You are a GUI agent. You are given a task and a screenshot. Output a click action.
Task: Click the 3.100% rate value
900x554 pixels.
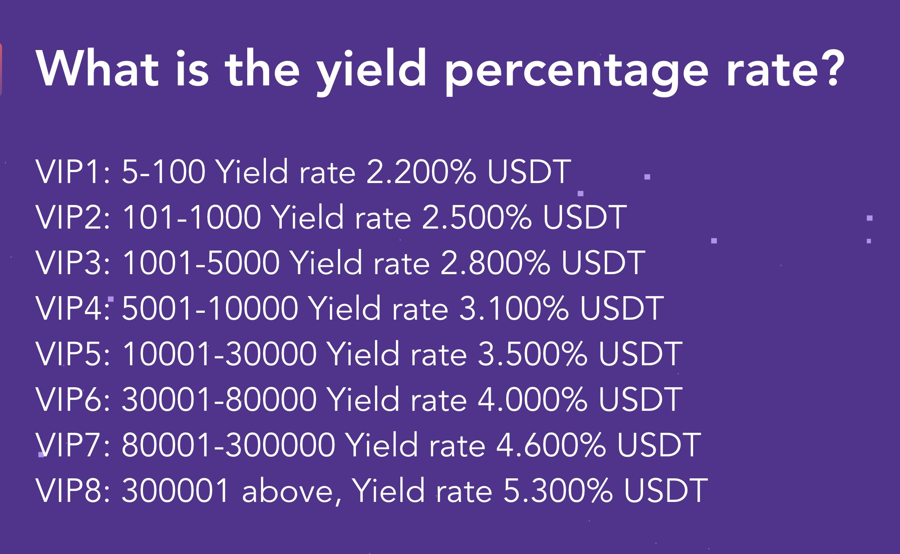[514, 308]
